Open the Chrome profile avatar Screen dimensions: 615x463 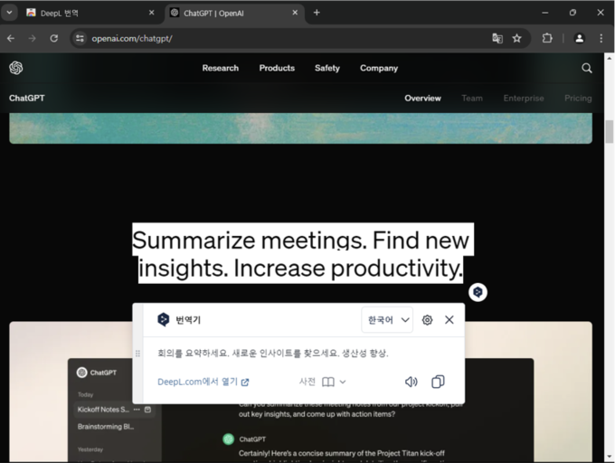tap(579, 38)
